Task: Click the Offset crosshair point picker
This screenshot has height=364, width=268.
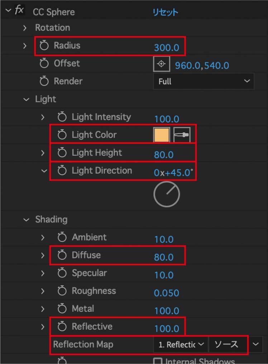Action: coord(161,64)
